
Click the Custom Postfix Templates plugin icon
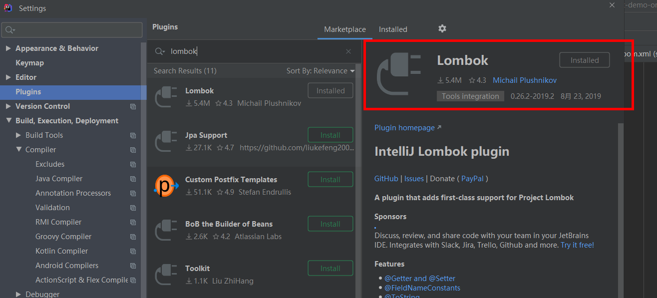click(x=166, y=185)
